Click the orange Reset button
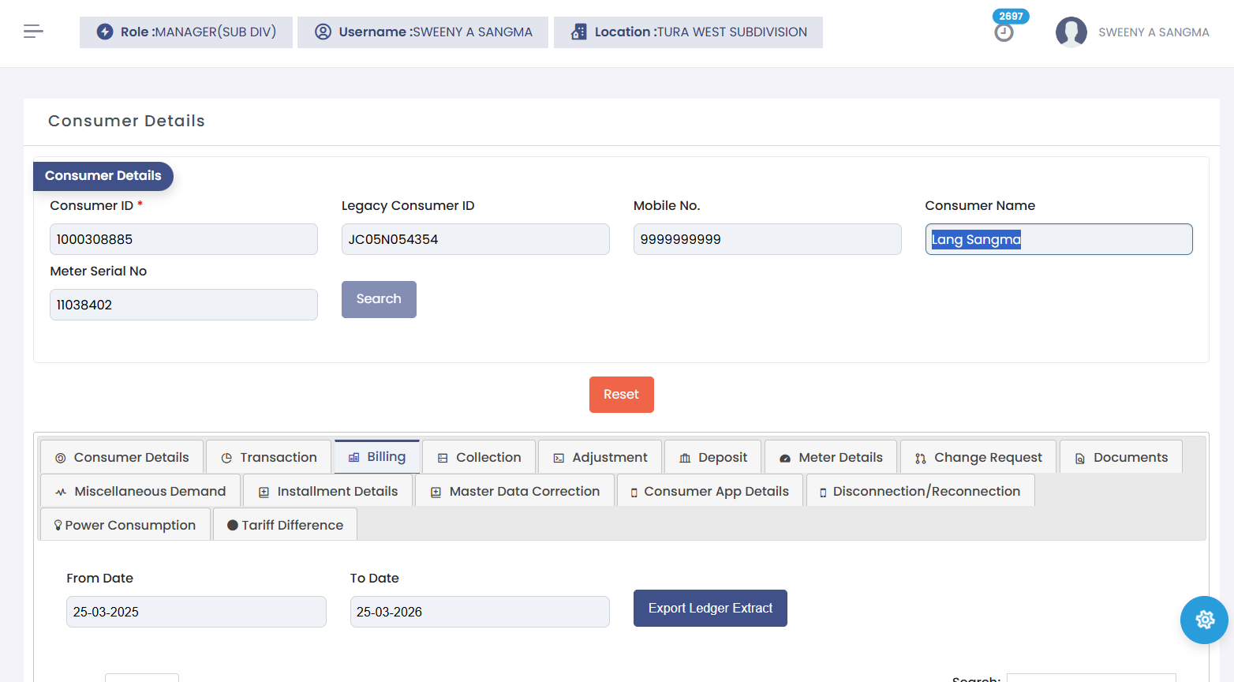 (622, 395)
